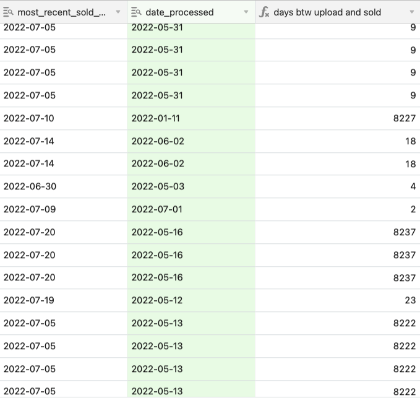Select the days btw upload and sold label

[327, 12]
